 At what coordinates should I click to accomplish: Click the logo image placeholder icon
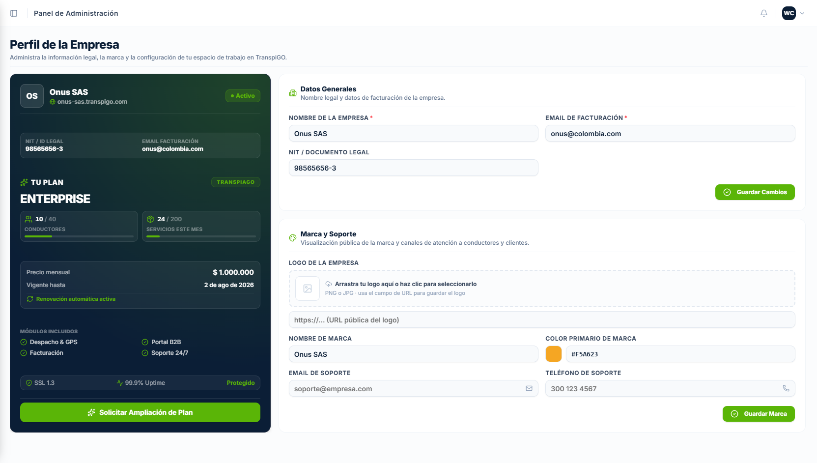(308, 289)
